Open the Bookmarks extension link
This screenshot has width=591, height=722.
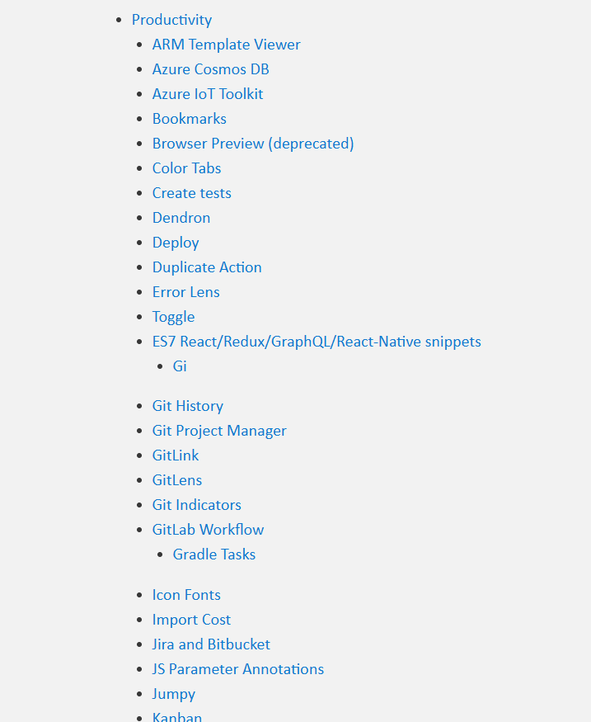[190, 119]
